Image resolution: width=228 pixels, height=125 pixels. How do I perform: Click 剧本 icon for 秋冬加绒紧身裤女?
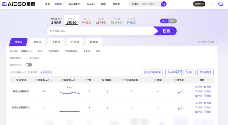click(207, 107)
